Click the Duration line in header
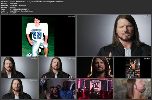152x100 pixels. tap(8, 7)
